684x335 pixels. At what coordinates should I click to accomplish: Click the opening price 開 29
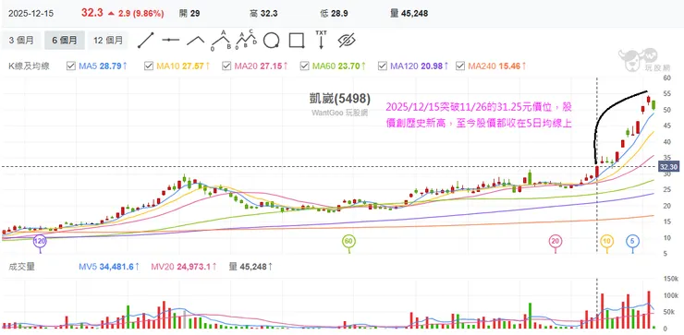[189, 14]
